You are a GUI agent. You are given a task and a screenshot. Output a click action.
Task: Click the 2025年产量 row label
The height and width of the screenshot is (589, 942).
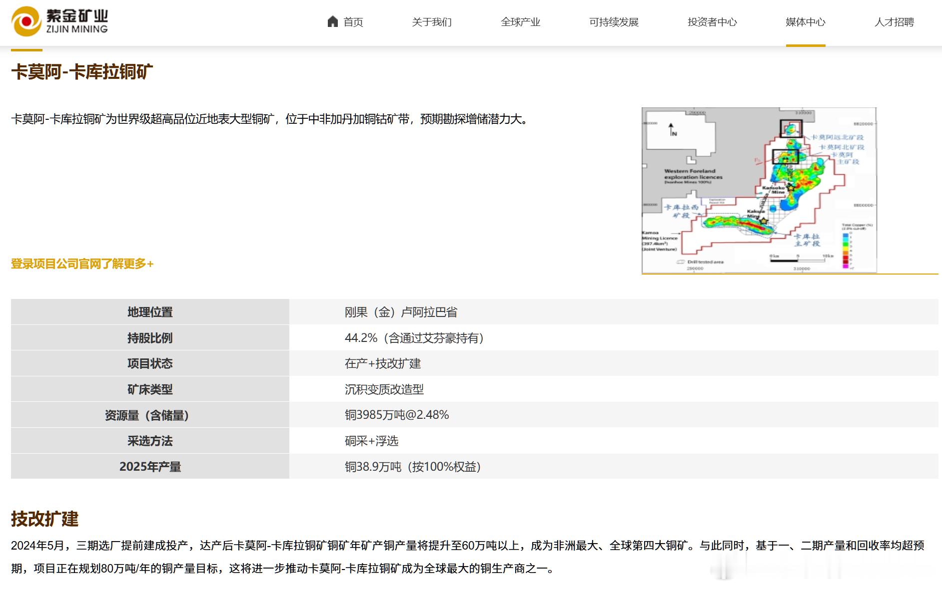[150, 467]
